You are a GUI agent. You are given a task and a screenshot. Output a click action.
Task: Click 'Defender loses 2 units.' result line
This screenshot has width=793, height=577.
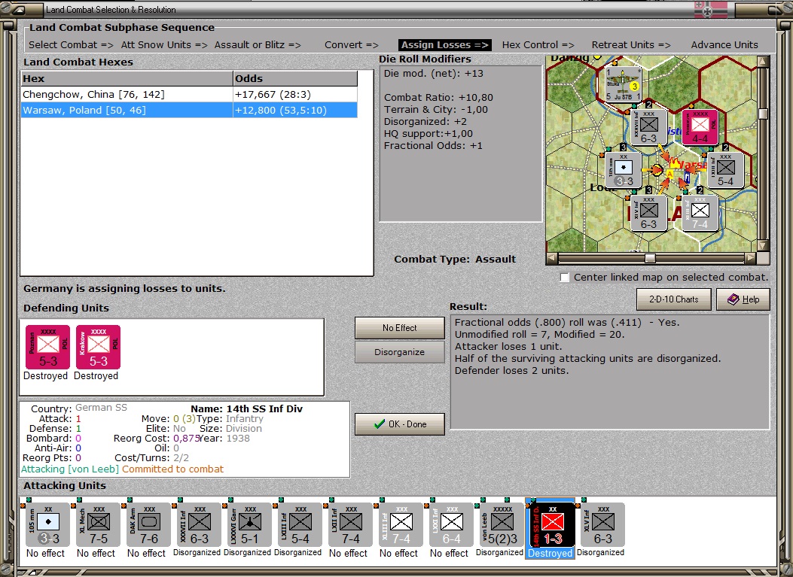pos(512,371)
